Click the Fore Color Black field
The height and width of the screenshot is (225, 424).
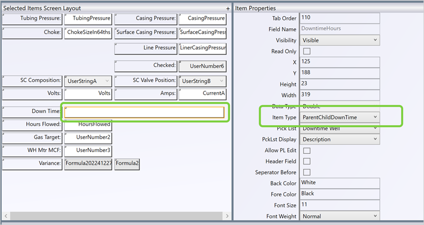tap(340, 194)
